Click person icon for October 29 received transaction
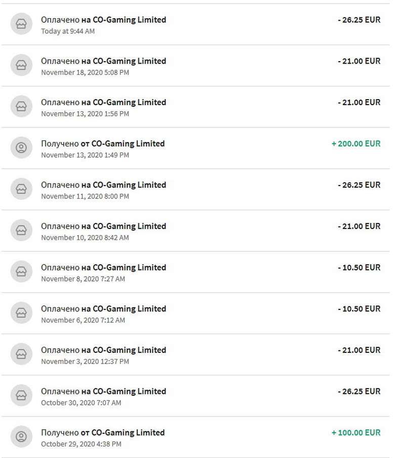 (21, 437)
